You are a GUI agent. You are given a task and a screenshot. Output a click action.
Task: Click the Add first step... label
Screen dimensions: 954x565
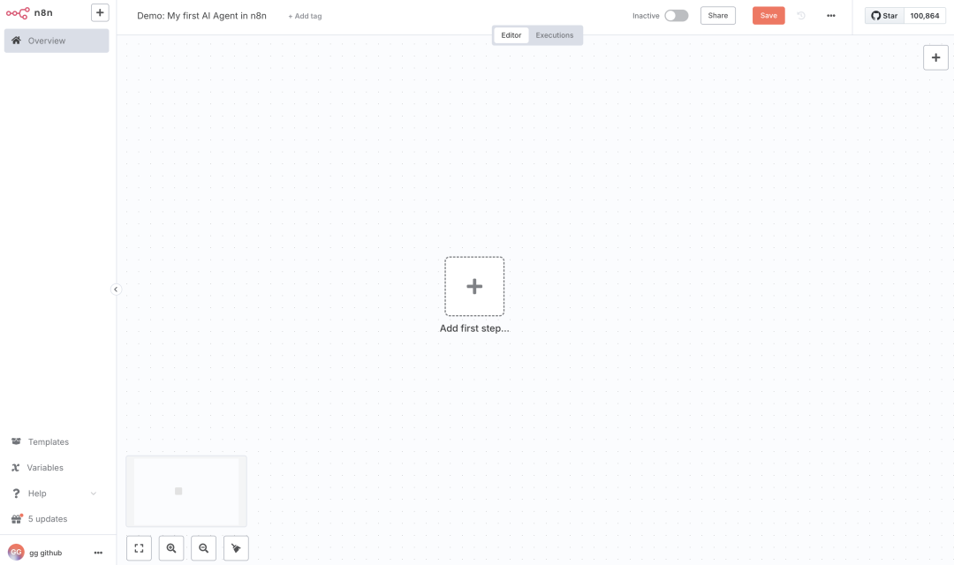point(474,328)
